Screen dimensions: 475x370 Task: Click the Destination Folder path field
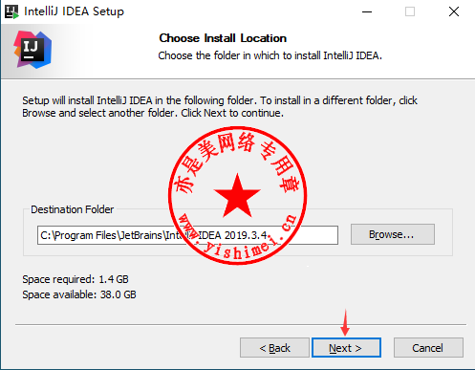(x=187, y=235)
